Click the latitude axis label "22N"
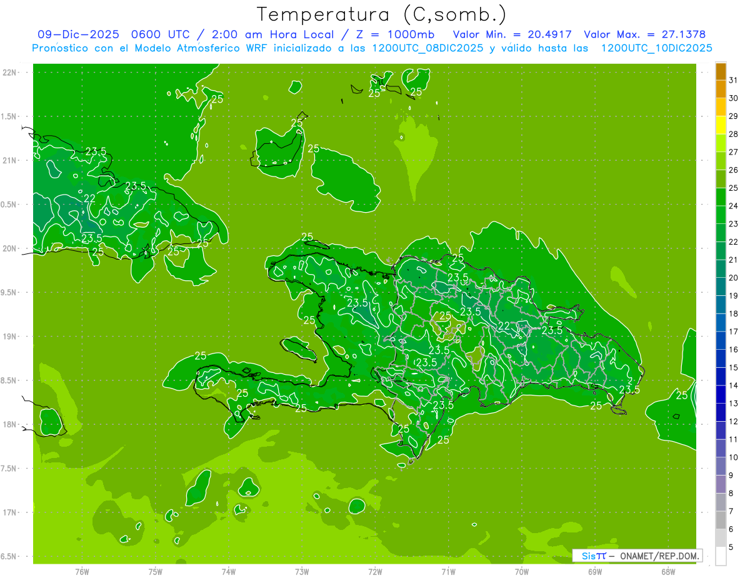This screenshot has height=580, width=750. pyautogui.click(x=9, y=72)
